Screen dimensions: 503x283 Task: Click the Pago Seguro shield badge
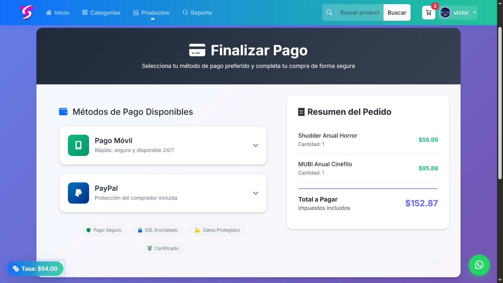pos(104,230)
